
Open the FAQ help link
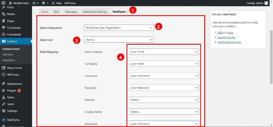(220, 32)
